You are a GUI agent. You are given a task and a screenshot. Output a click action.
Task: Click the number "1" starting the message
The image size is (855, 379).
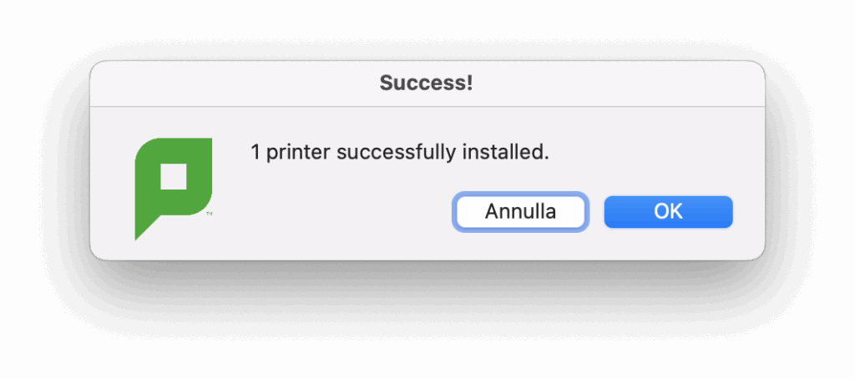pos(255,154)
